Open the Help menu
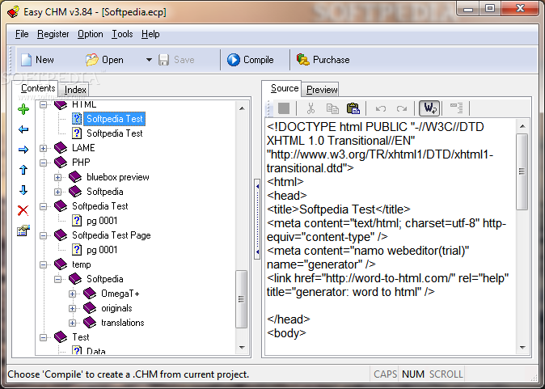545x389 pixels. point(150,34)
